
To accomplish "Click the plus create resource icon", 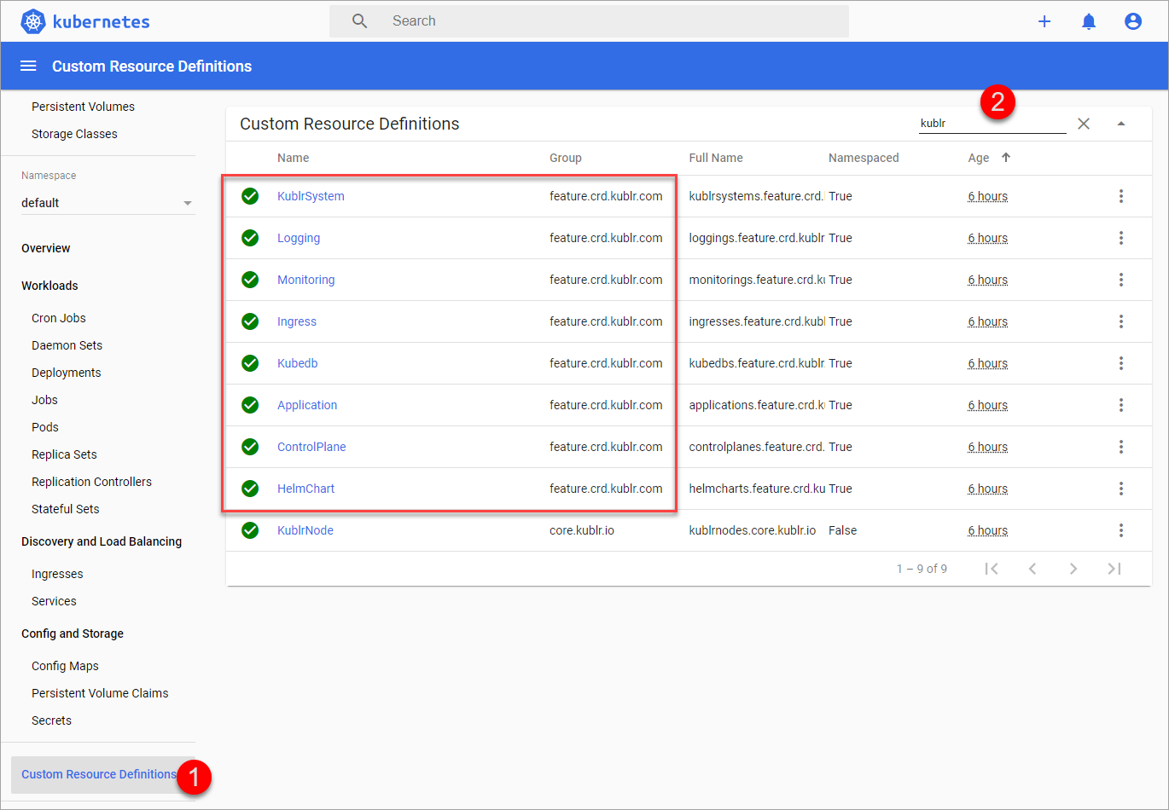I will pos(1044,21).
